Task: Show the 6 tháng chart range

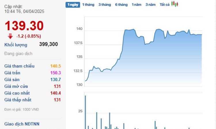Action: coord(121,5)
